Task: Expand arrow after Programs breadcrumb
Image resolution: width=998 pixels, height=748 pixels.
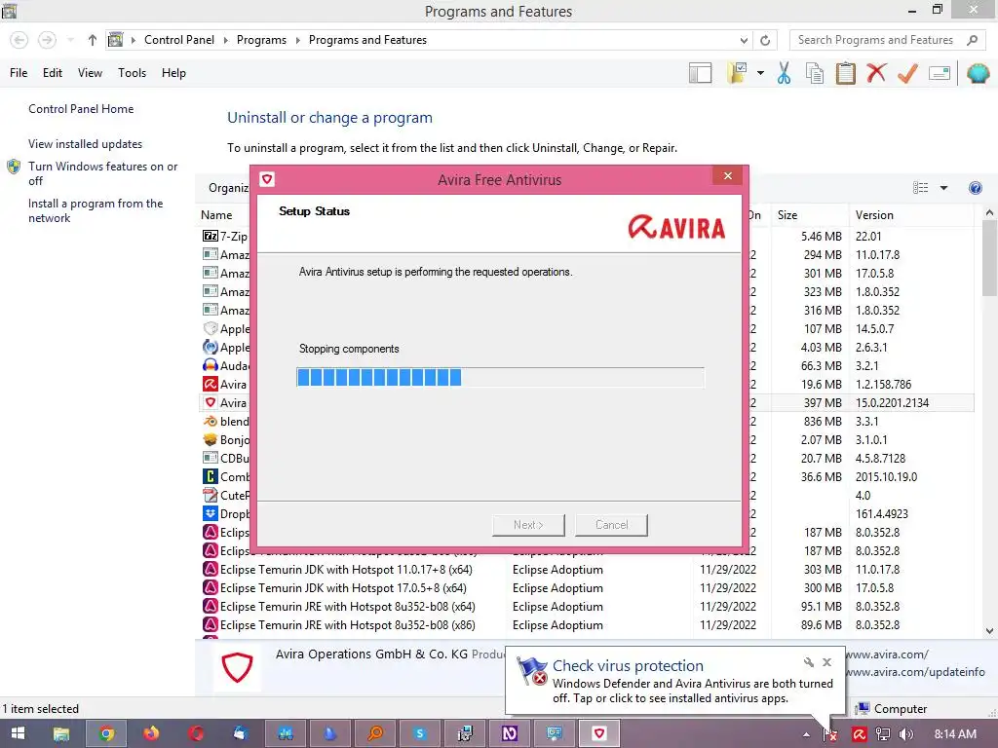Action: pyautogui.click(x=298, y=40)
